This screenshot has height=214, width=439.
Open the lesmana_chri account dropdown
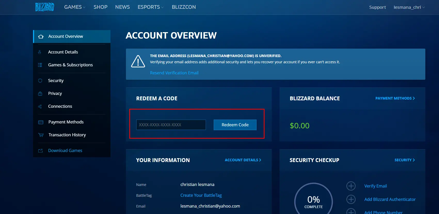[x=409, y=7]
